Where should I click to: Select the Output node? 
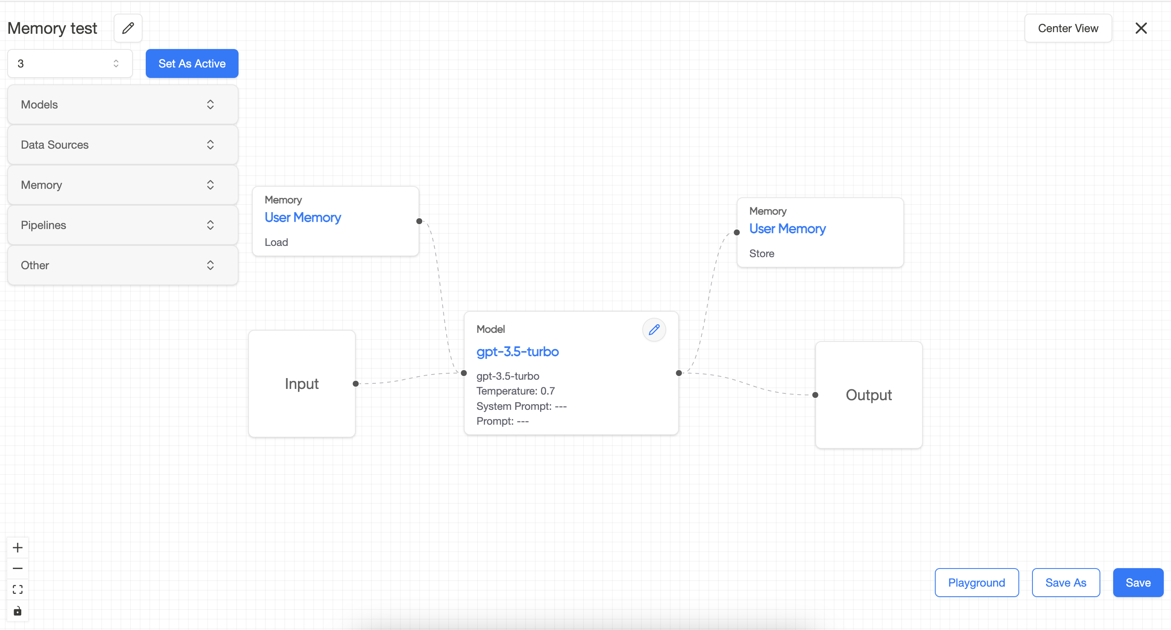869,395
